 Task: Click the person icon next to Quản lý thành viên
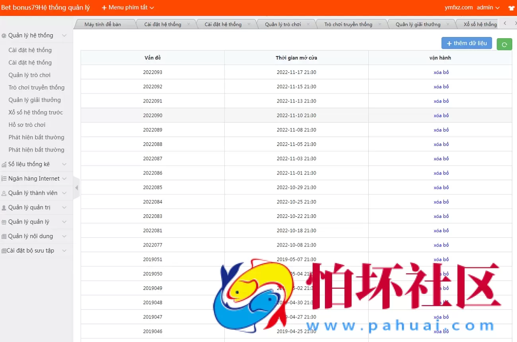(x=4, y=192)
